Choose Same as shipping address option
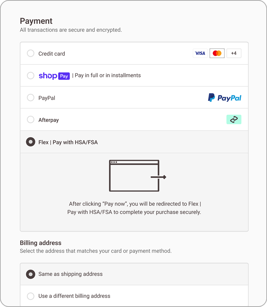This screenshot has width=267, height=307. click(31, 274)
